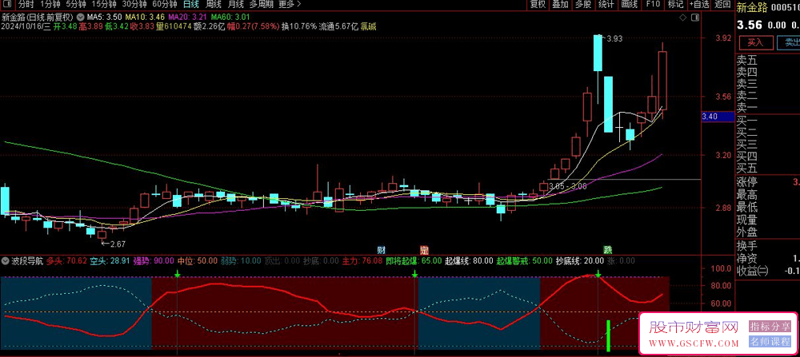Click the 2.67 low price label

point(116,244)
